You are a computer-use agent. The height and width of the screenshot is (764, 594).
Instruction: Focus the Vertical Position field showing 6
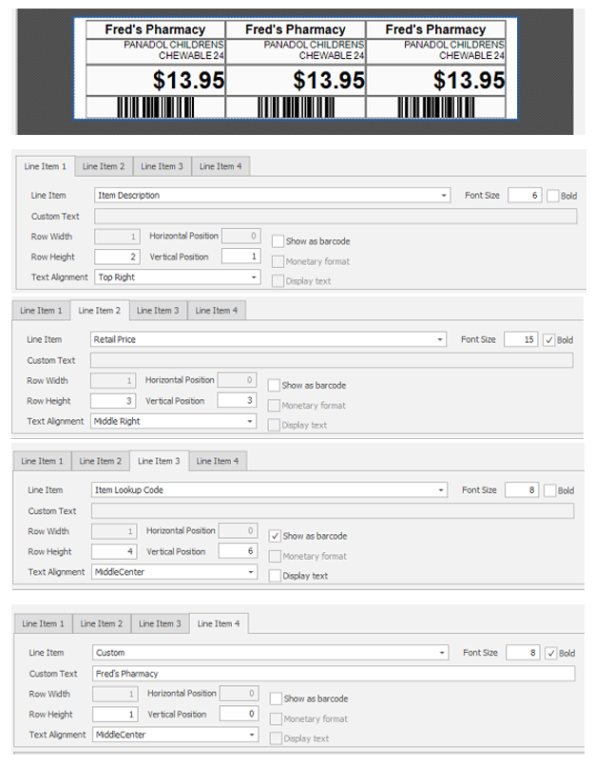click(238, 551)
